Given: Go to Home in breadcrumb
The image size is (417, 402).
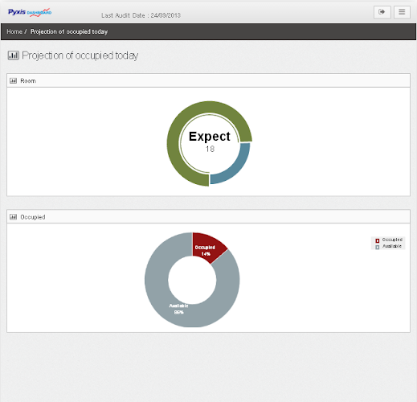Looking at the screenshot, I should coord(14,31).
